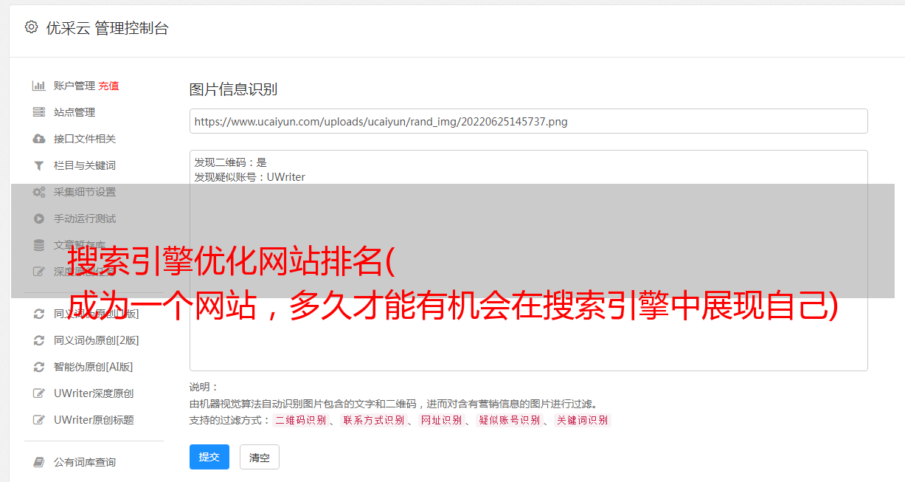
Task: Click the blue 提交 button
Action: (x=209, y=457)
